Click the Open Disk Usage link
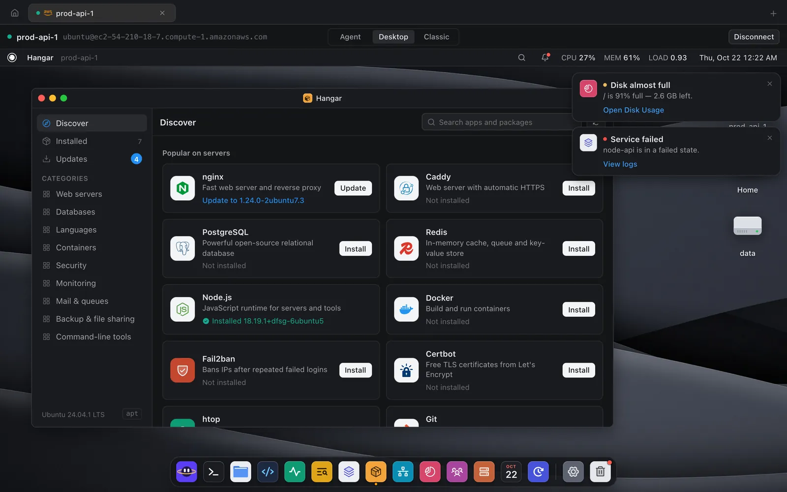Screen dimensions: 787x492 click(x=634, y=110)
